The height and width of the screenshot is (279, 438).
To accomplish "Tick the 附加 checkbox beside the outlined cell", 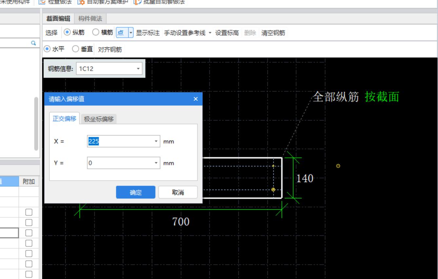I will [29, 233].
